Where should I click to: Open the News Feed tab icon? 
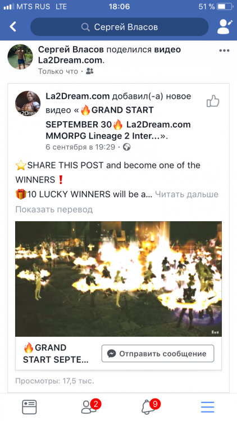point(29,407)
